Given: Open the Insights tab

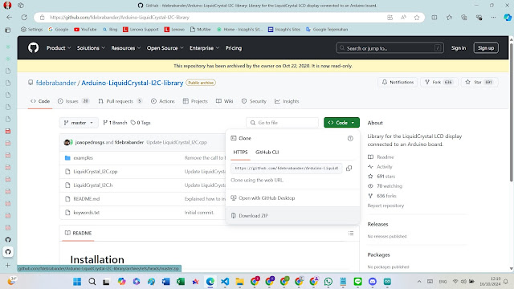Looking at the screenshot, I should 287,101.
